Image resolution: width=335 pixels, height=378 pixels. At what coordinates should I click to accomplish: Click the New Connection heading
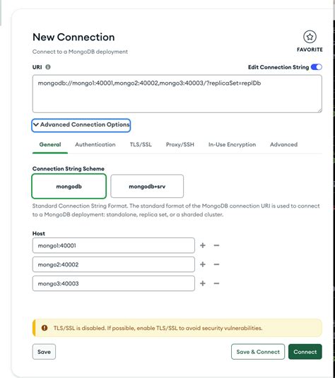point(74,37)
